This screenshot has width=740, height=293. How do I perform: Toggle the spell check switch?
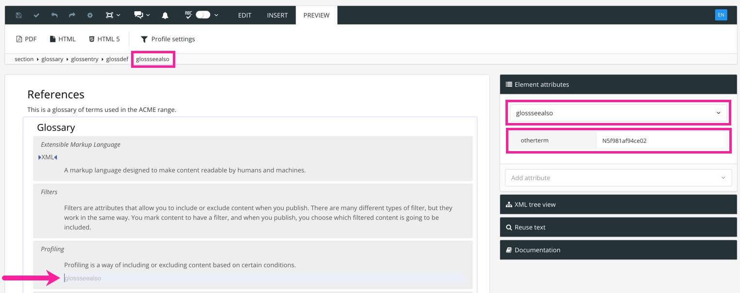pyautogui.click(x=202, y=15)
